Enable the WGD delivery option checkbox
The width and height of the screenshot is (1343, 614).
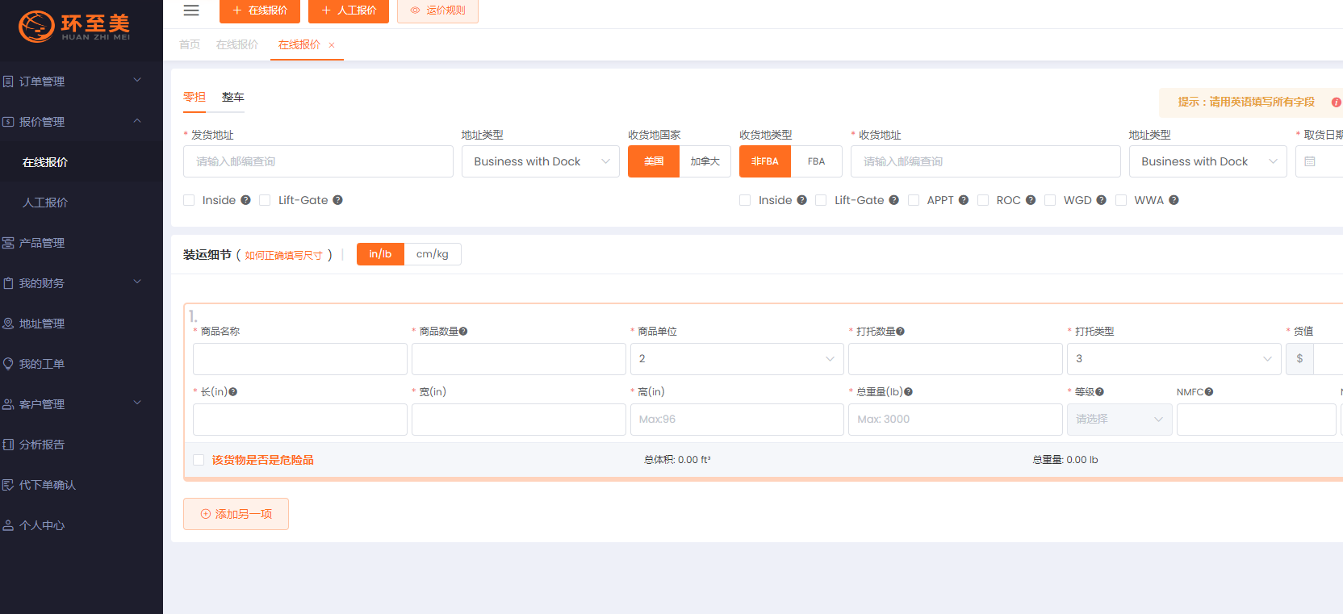[x=1050, y=200]
